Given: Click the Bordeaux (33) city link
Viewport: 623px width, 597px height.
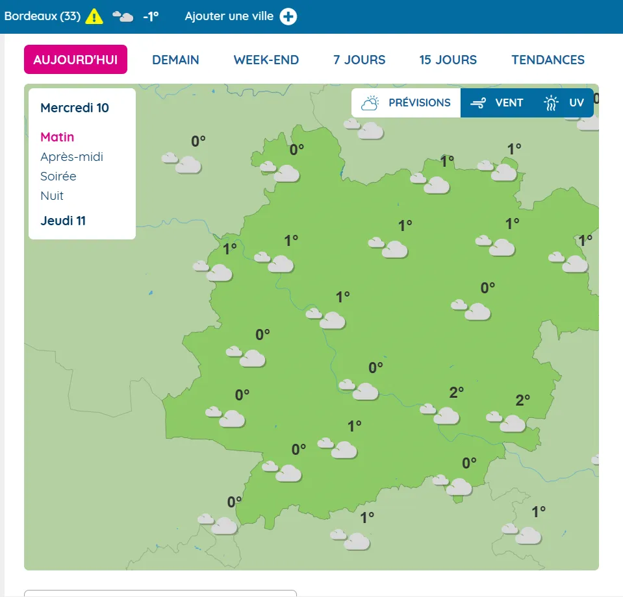Looking at the screenshot, I should click(42, 16).
